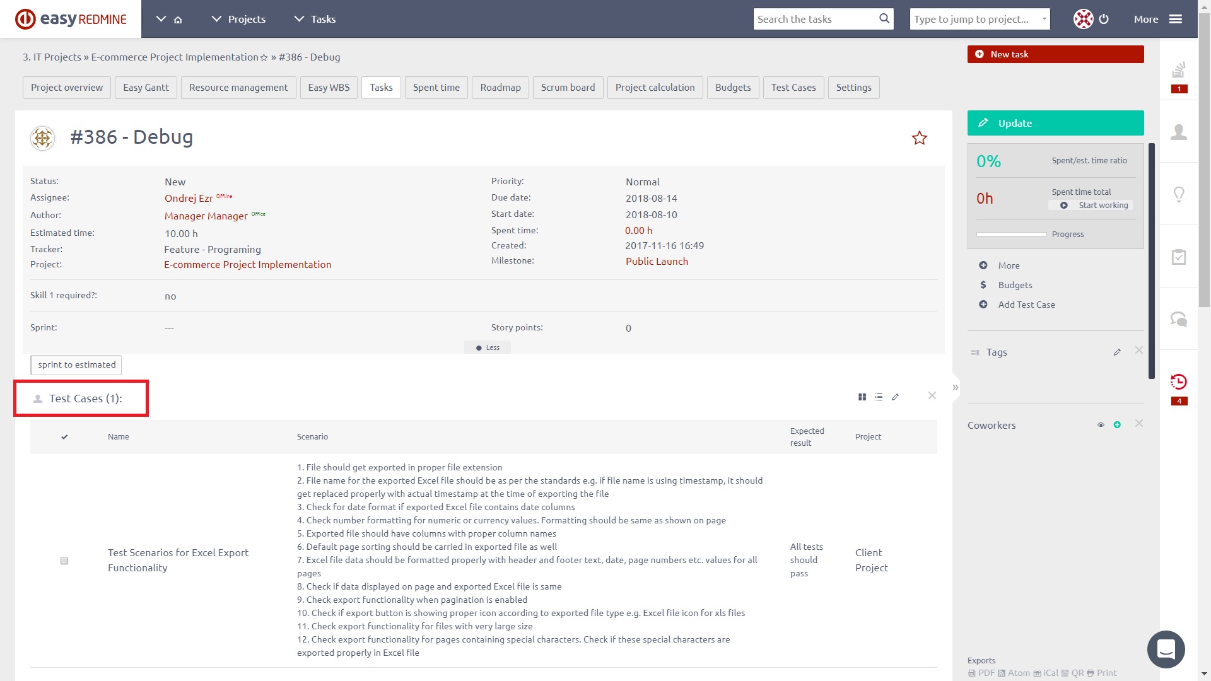The image size is (1211, 681).
Task: Open the Spent time tab
Action: (436, 88)
